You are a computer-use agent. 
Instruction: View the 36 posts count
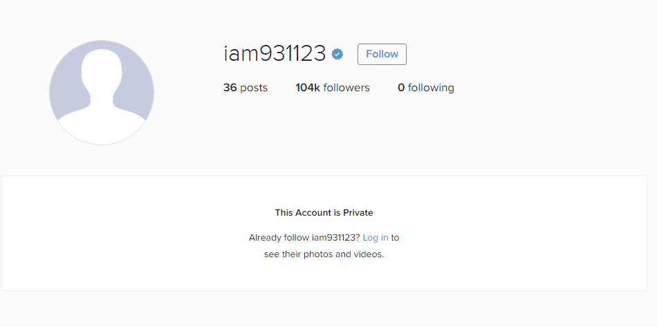[245, 88]
